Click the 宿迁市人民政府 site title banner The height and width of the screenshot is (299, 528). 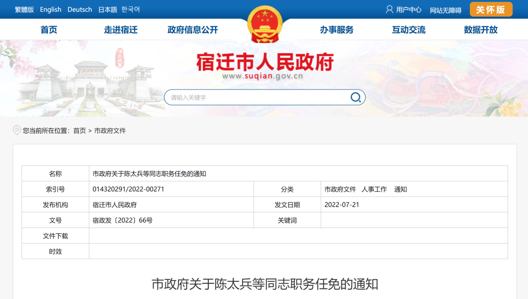(x=265, y=62)
